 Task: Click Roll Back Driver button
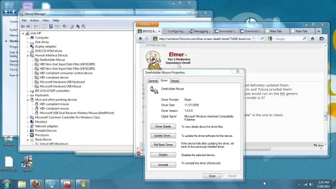pyautogui.click(x=163, y=145)
